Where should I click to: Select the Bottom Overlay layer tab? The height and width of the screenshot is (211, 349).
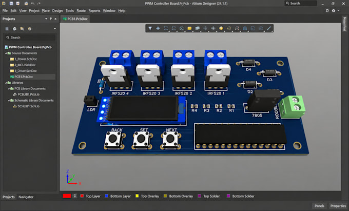(x=178, y=196)
